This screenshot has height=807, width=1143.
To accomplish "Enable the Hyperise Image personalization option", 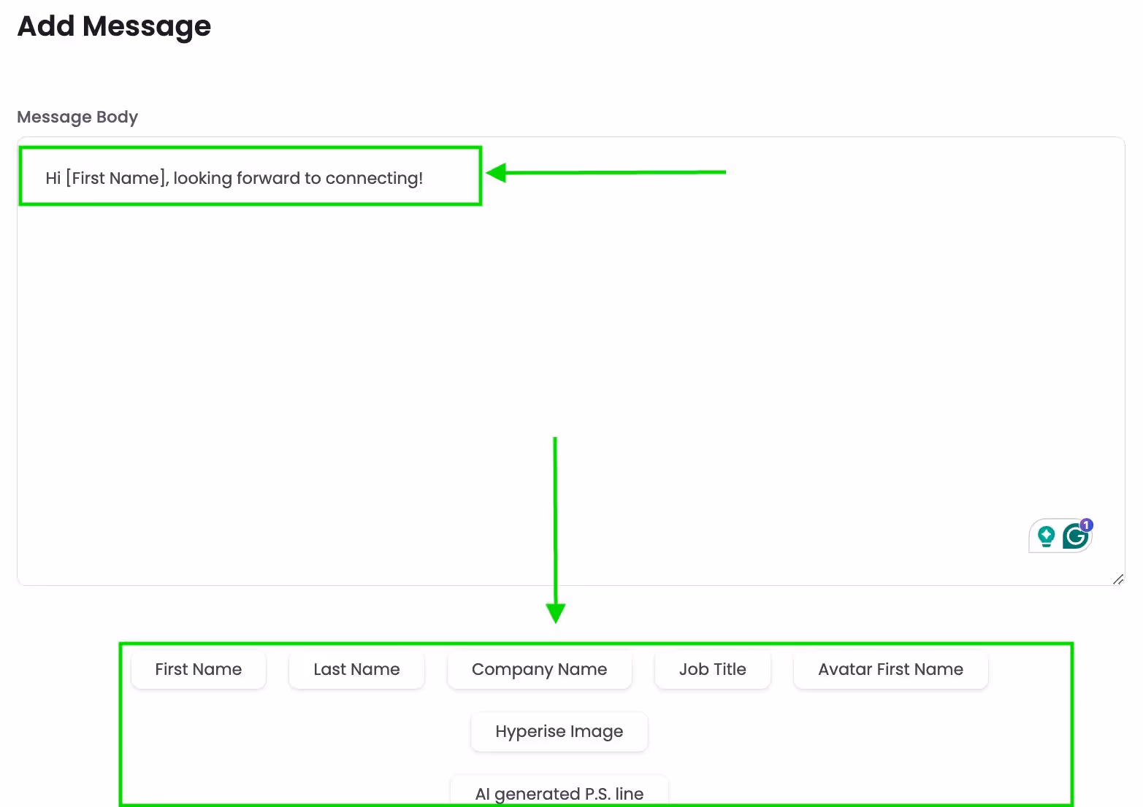I will 559,731.
